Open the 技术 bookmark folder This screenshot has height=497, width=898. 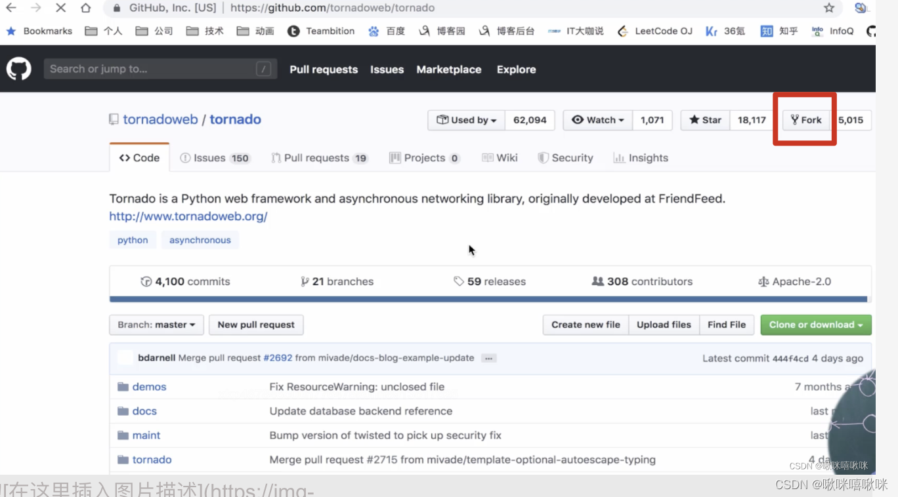205,31
